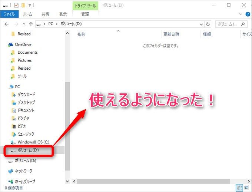Click the file list horizontal scrollbar thumb
The width and height of the screenshot is (252, 192).
[x=153, y=181]
